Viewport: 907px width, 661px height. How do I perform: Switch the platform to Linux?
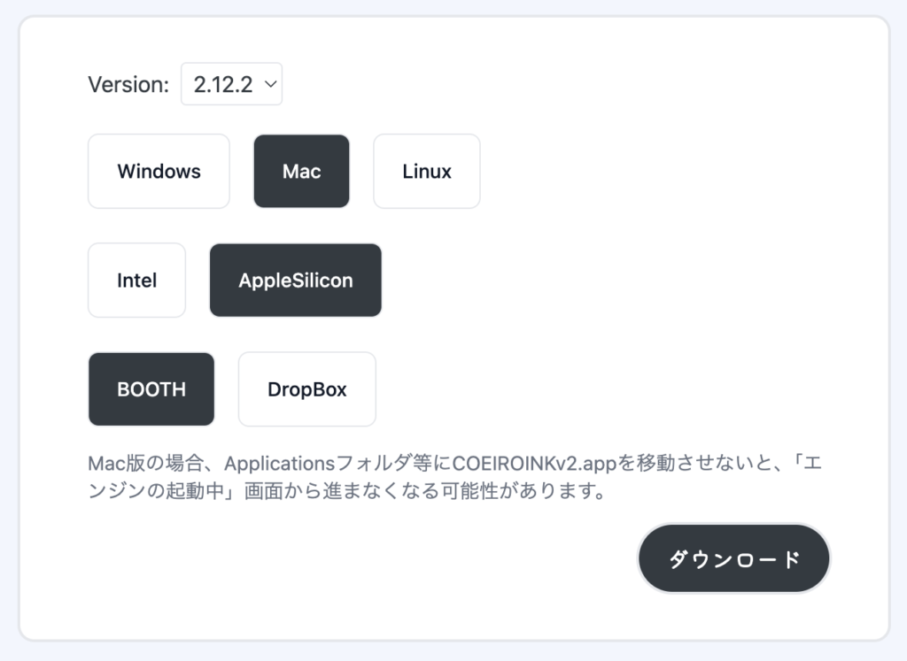pyautogui.click(x=426, y=171)
